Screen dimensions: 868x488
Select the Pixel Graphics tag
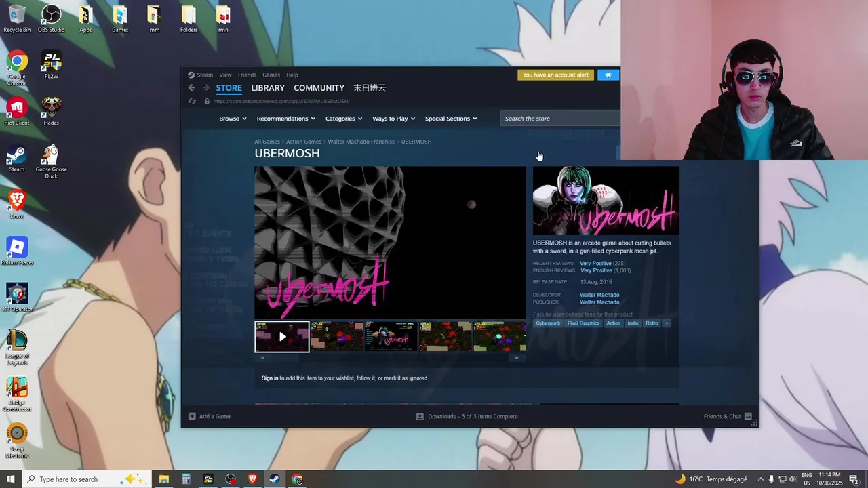click(583, 323)
